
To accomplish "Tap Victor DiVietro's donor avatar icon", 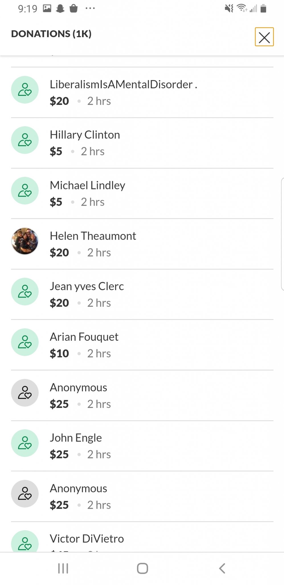I will tap(25, 541).
